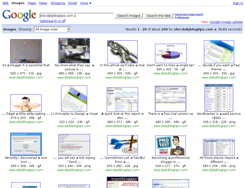Open the 'All those places' spreadsheet thumbnail
Viewport: 245px width, 188px height.
click(x=219, y=147)
